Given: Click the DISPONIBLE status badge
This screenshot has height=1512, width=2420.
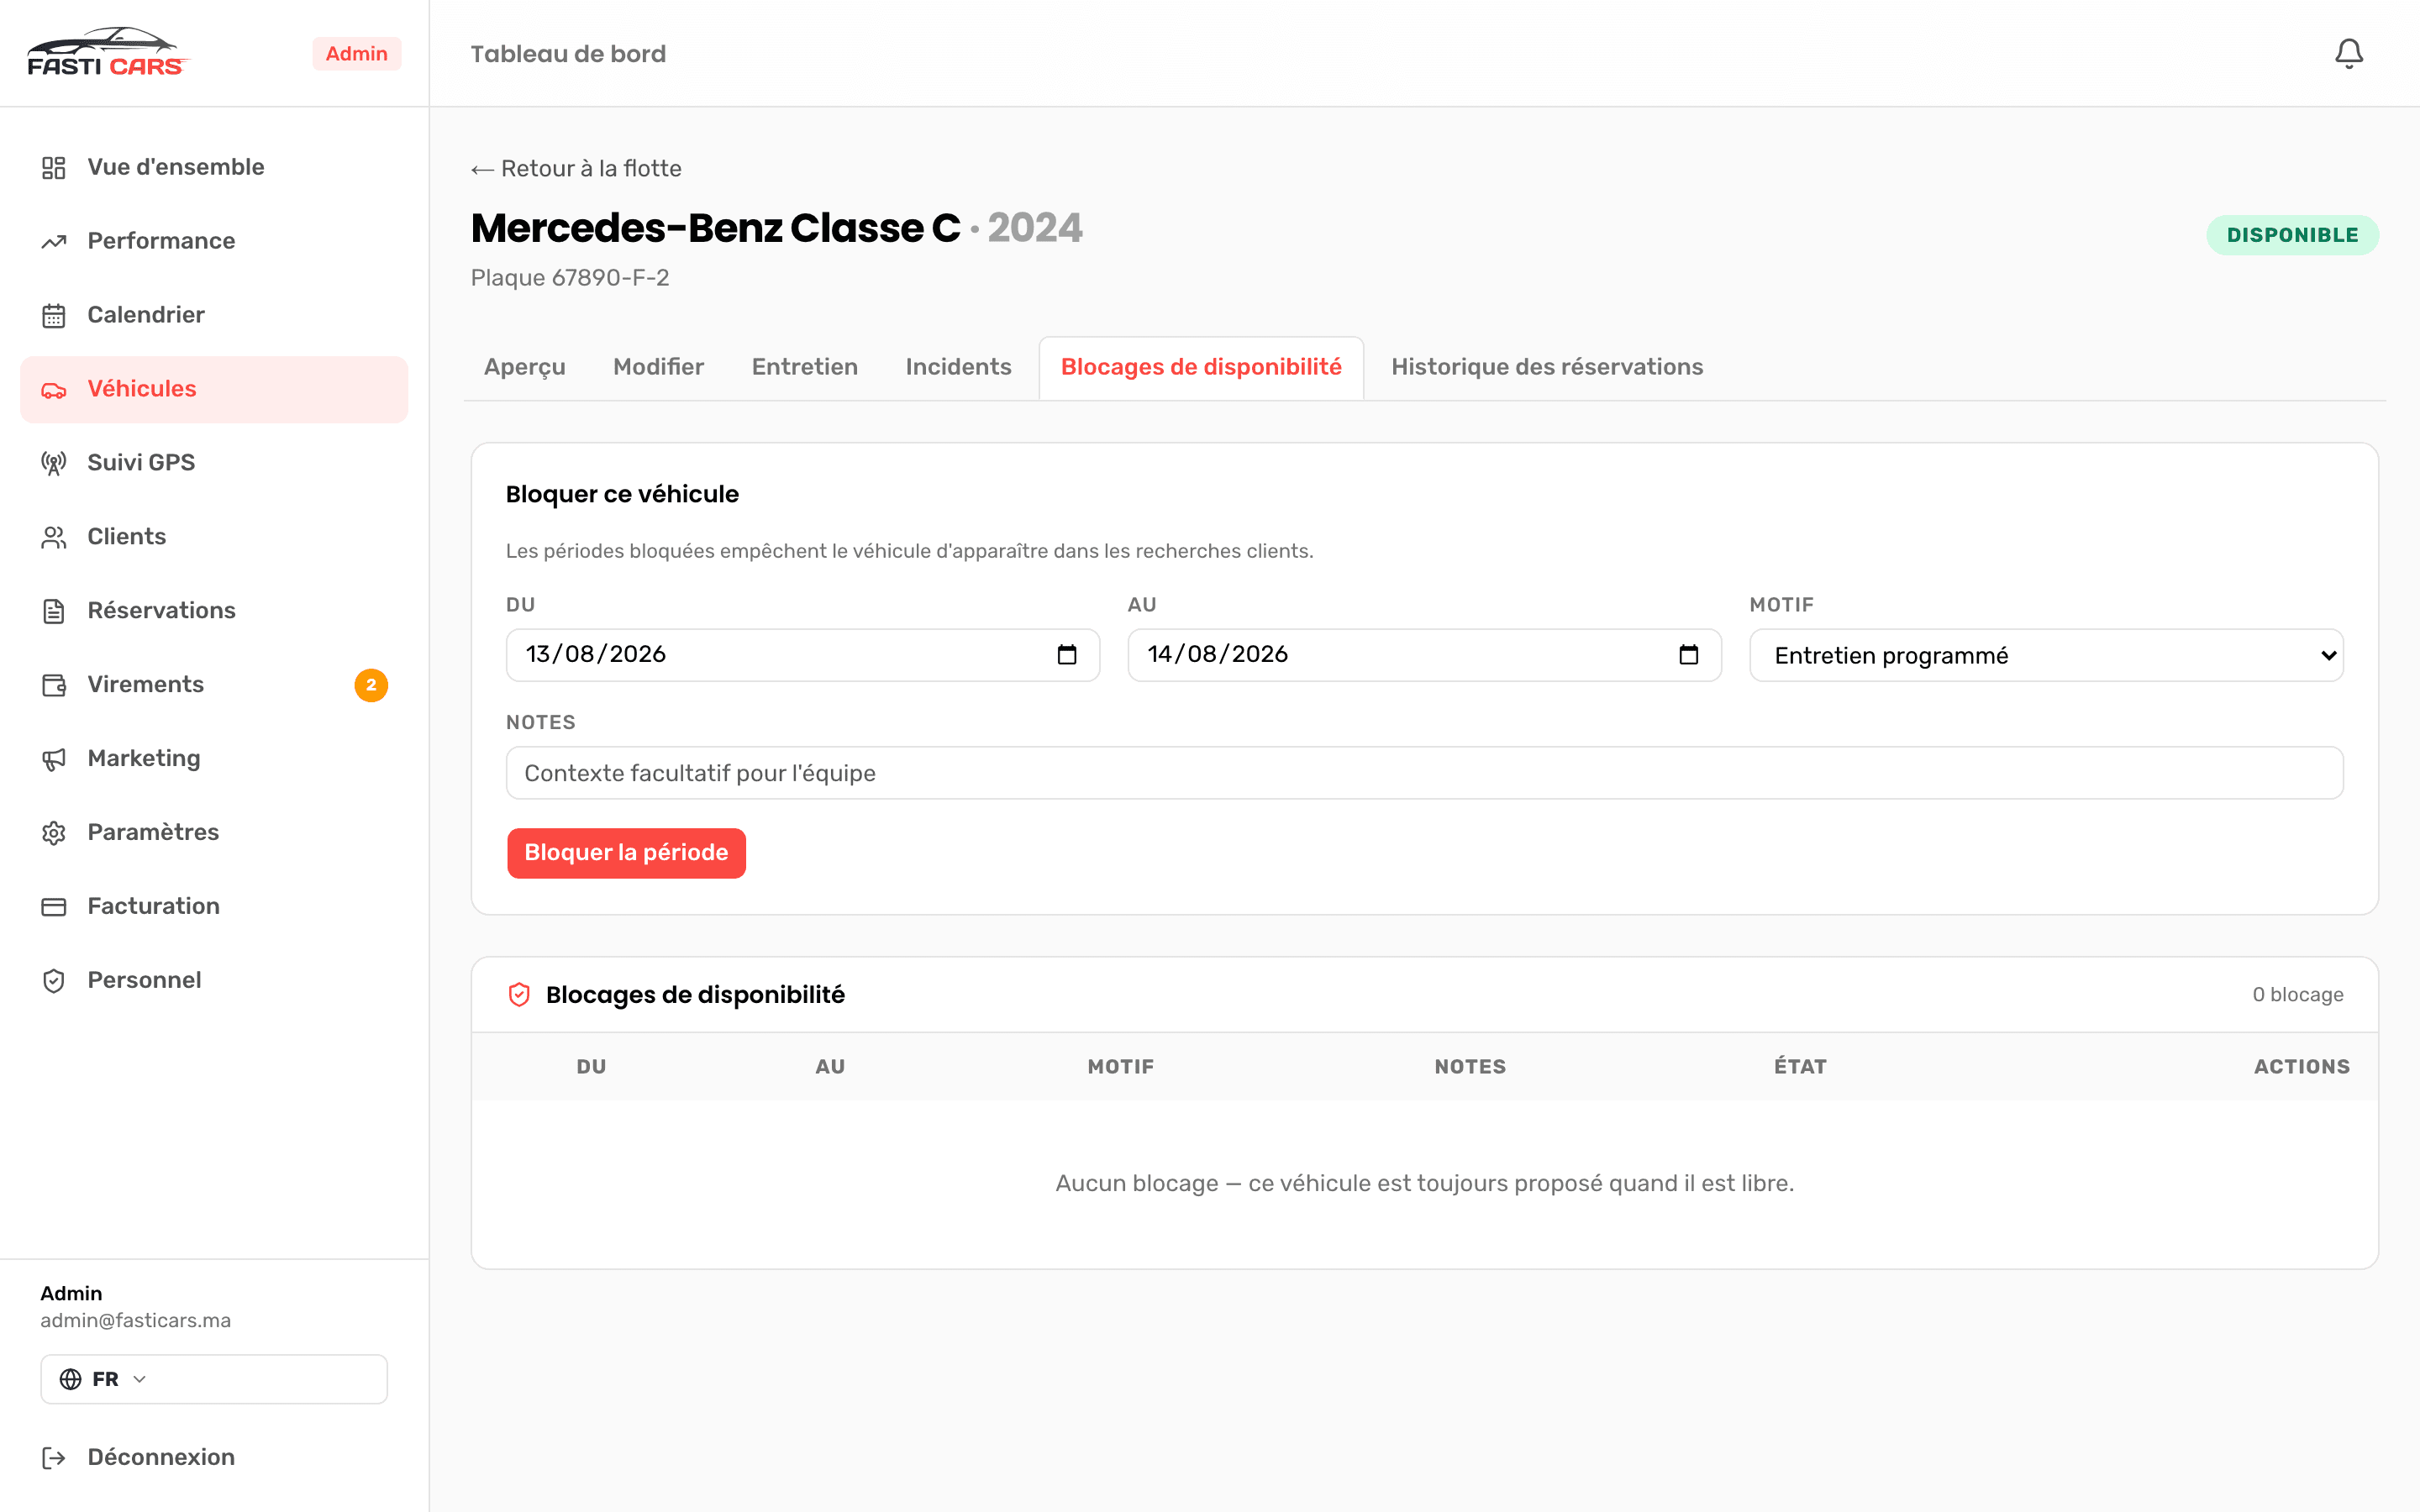Looking at the screenshot, I should 2292,235.
